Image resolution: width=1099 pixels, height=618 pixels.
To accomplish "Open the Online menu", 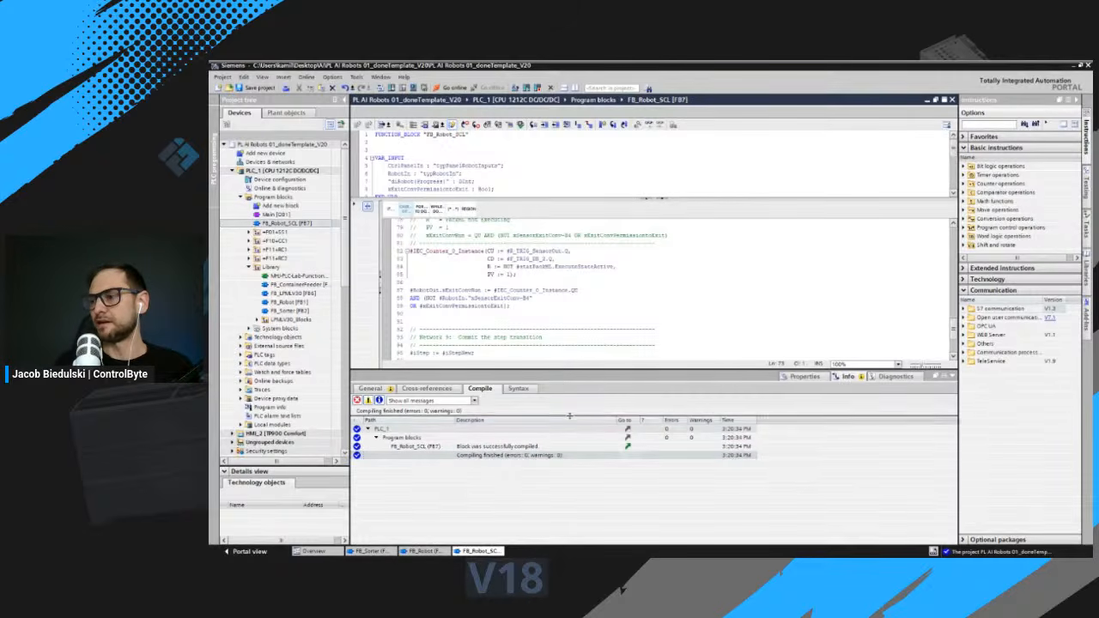I will [307, 77].
